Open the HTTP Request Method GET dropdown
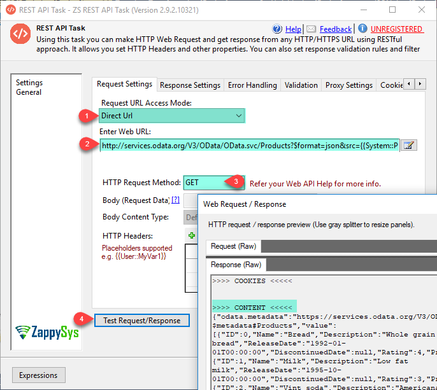The width and height of the screenshot is (437, 390). 214,183
